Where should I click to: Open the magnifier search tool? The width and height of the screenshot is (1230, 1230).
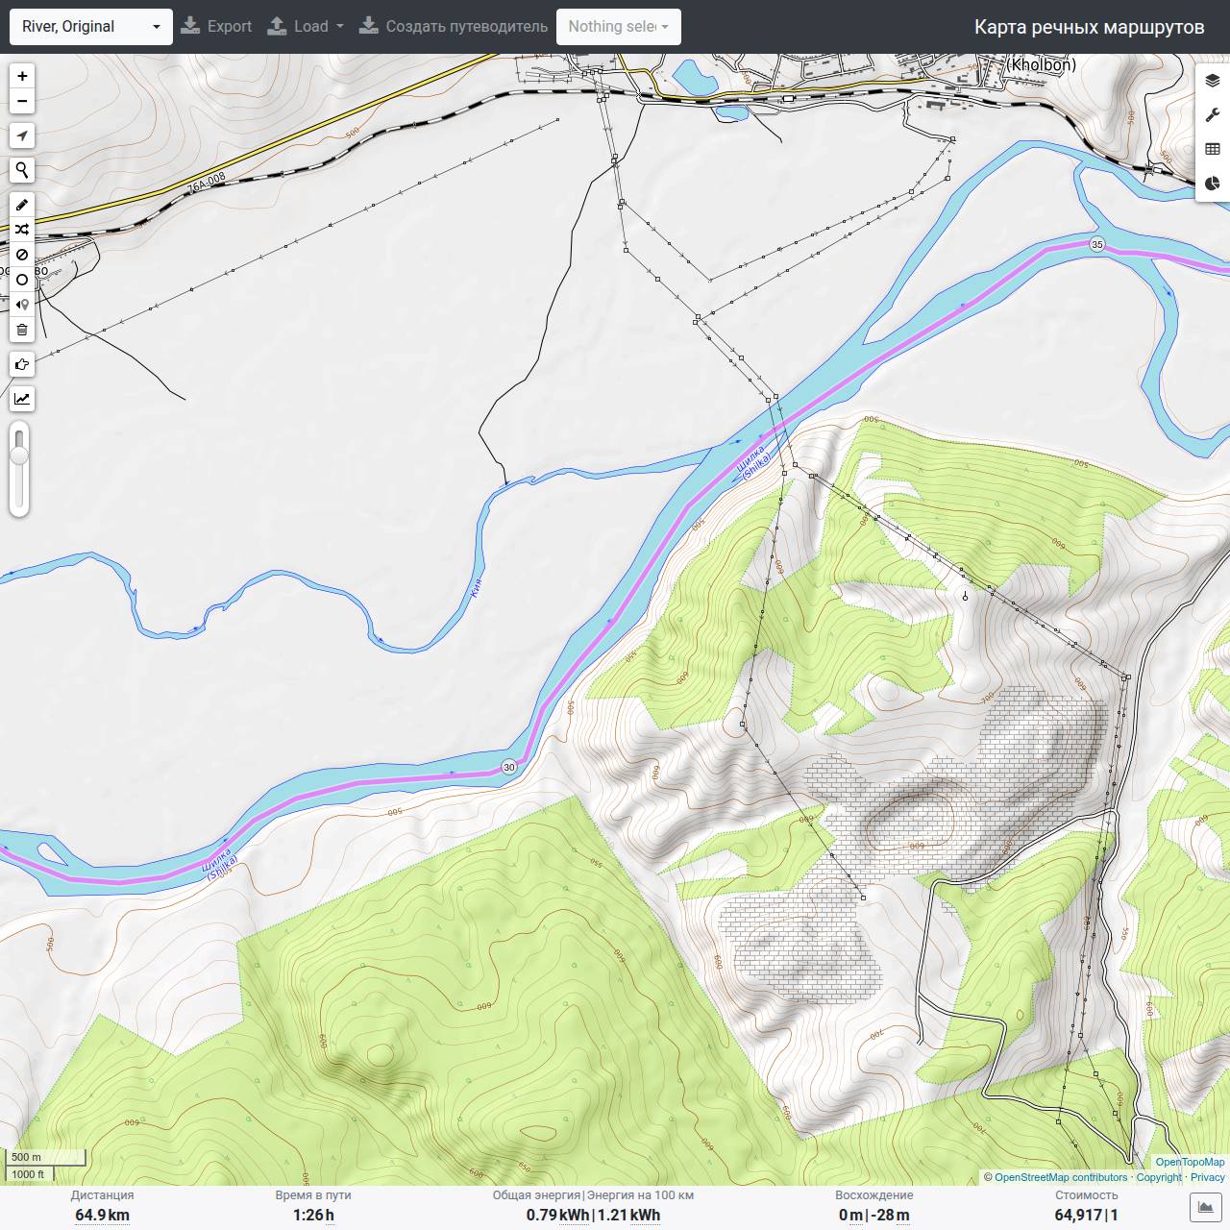click(22, 170)
